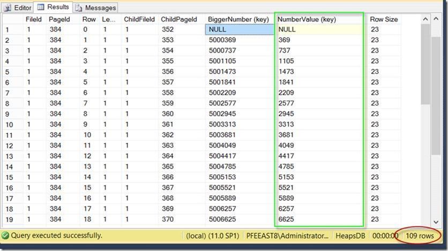The height and width of the screenshot is (251, 448).
Task: Select BiggerNumber cell 5000369
Action: click(240, 40)
